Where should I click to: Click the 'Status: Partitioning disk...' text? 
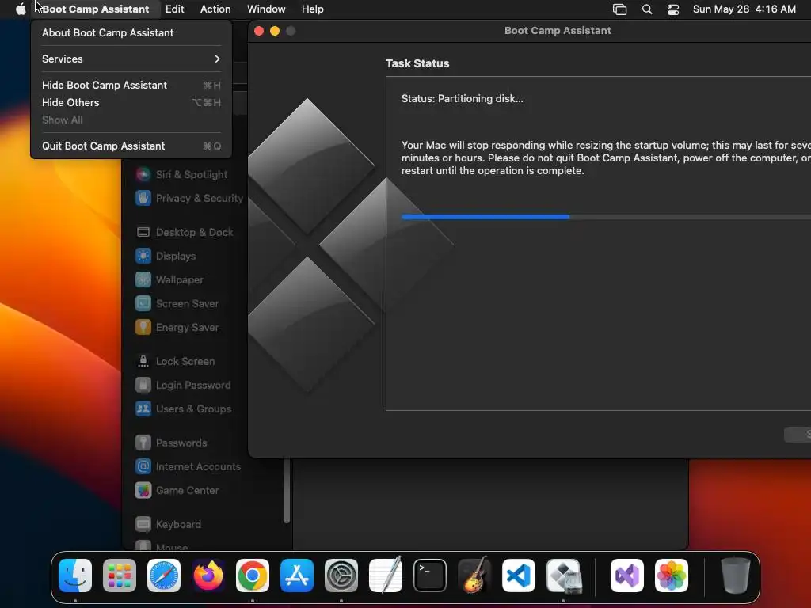(x=463, y=98)
